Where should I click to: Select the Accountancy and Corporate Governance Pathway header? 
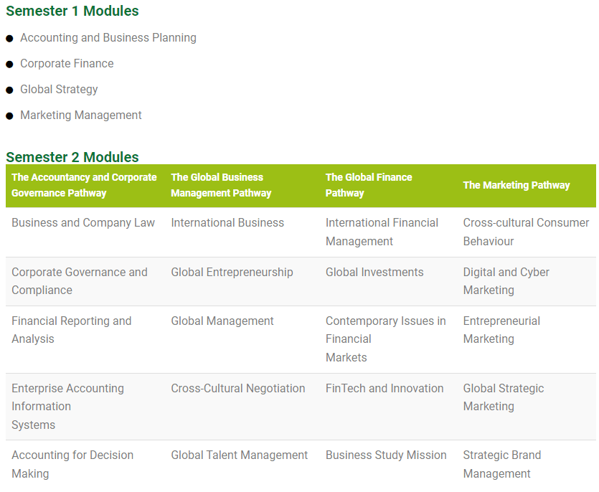(84, 185)
